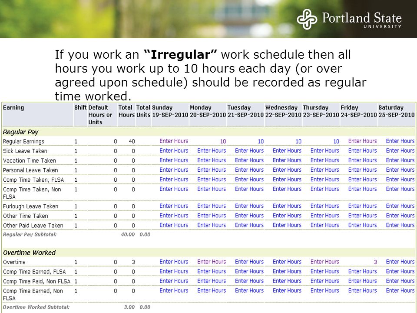The image size is (417, 313).
Task: Click Other Paid Leave Taken Sunday Enter Hours
Action: 174,225
